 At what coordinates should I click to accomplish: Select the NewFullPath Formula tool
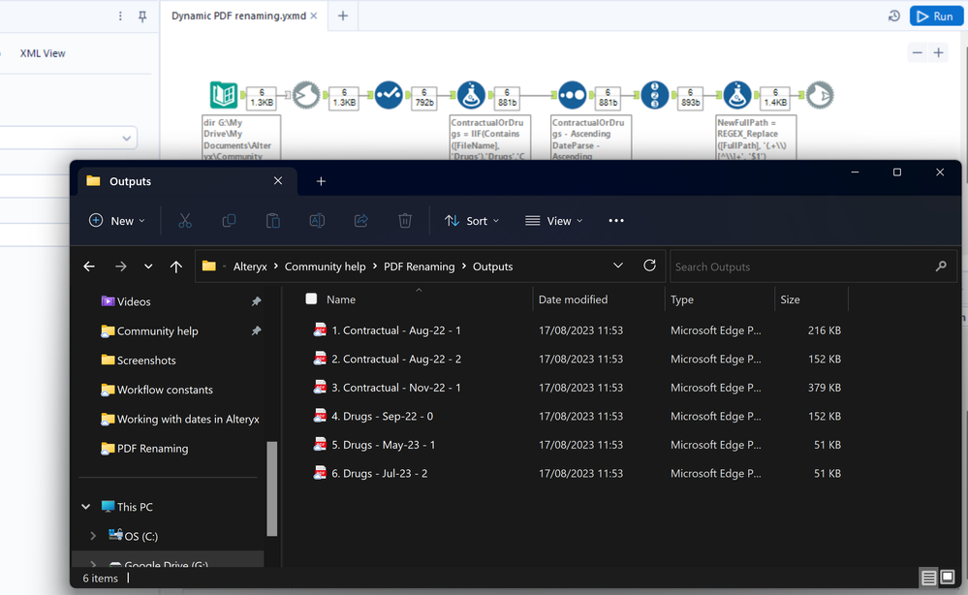click(x=737, y=95)
